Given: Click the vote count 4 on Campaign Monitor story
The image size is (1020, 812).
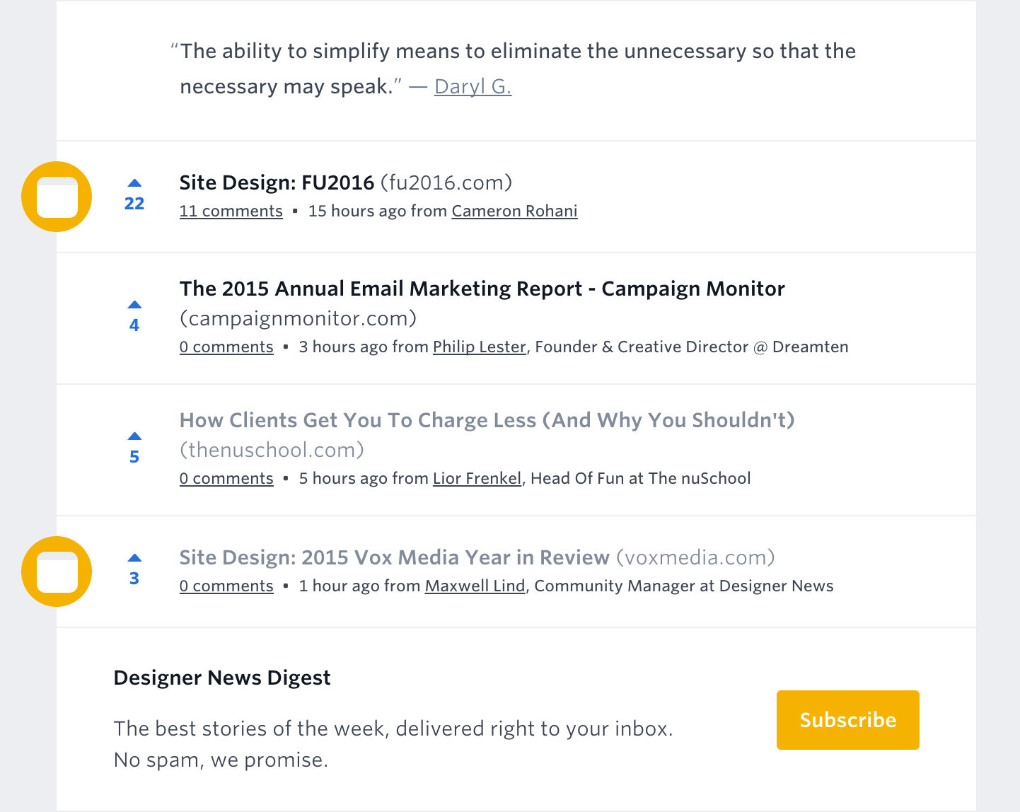Looking at the screenshot, I should coord(134,325).
